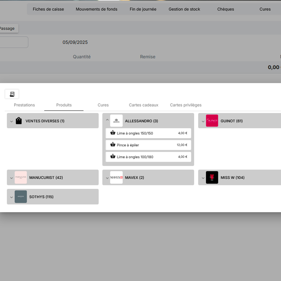Expand the GUINOT (61) category
This screenshot has width=281, height=281.
pos(203,121)
